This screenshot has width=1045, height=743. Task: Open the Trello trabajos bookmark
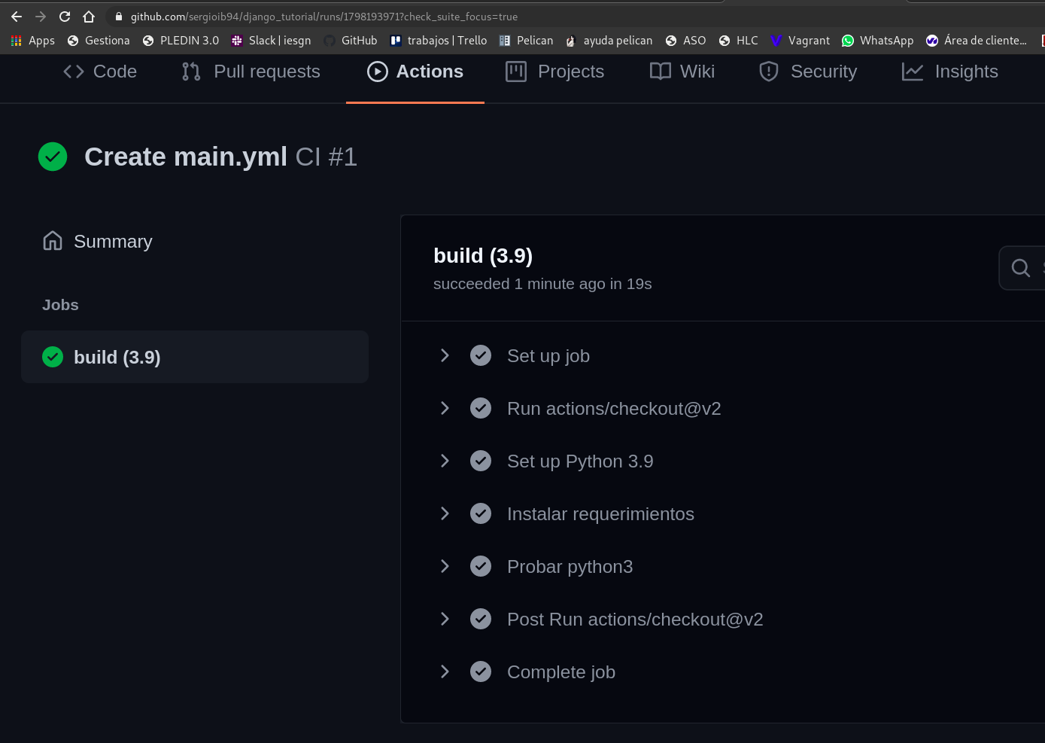[439, 41]
